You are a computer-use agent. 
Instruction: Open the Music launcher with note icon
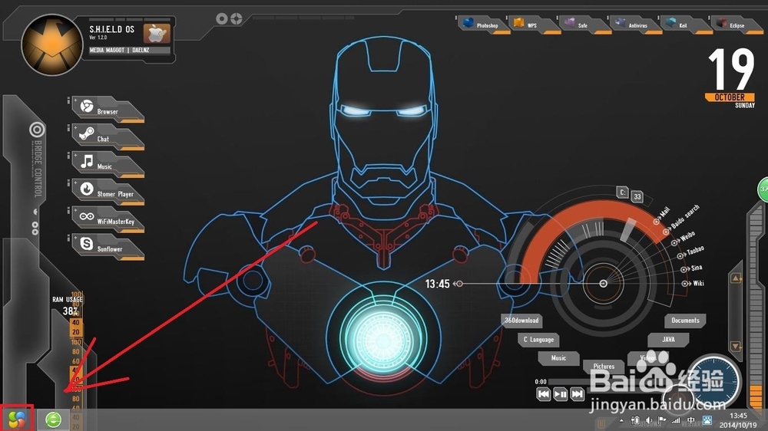[108, 164]
